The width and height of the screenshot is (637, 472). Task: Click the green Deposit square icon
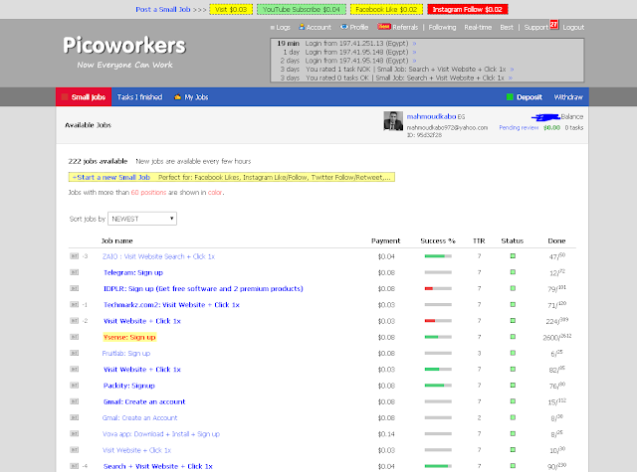tap(510, 97)
